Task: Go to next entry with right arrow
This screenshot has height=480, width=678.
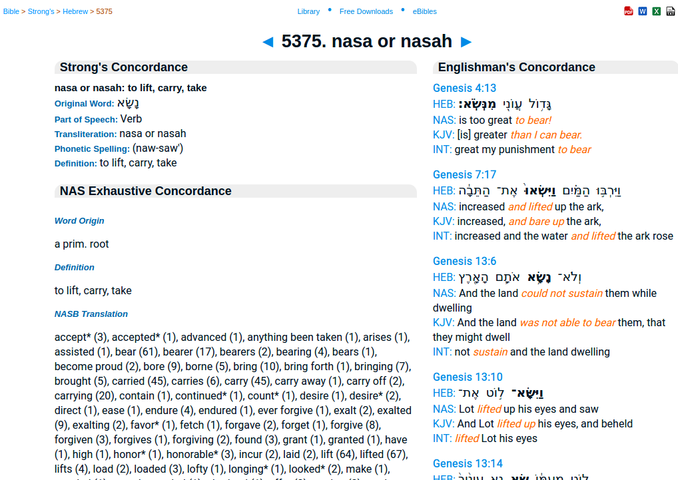Action: (x=466, y=42)
